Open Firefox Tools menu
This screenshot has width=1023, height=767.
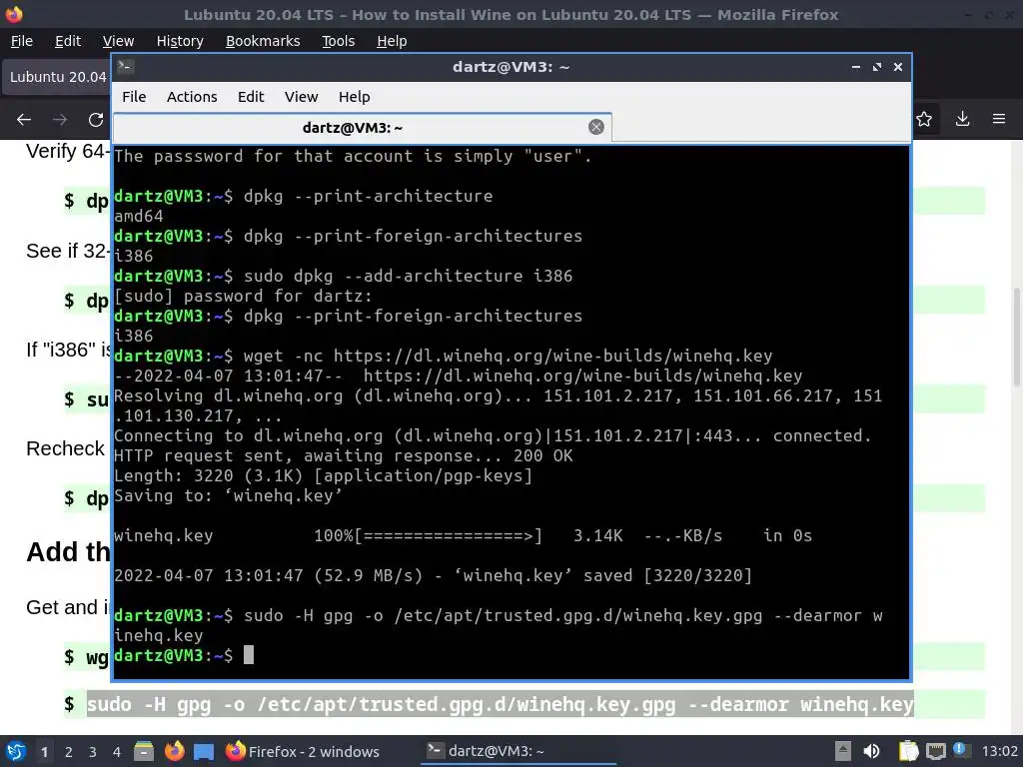click(339, 41)
